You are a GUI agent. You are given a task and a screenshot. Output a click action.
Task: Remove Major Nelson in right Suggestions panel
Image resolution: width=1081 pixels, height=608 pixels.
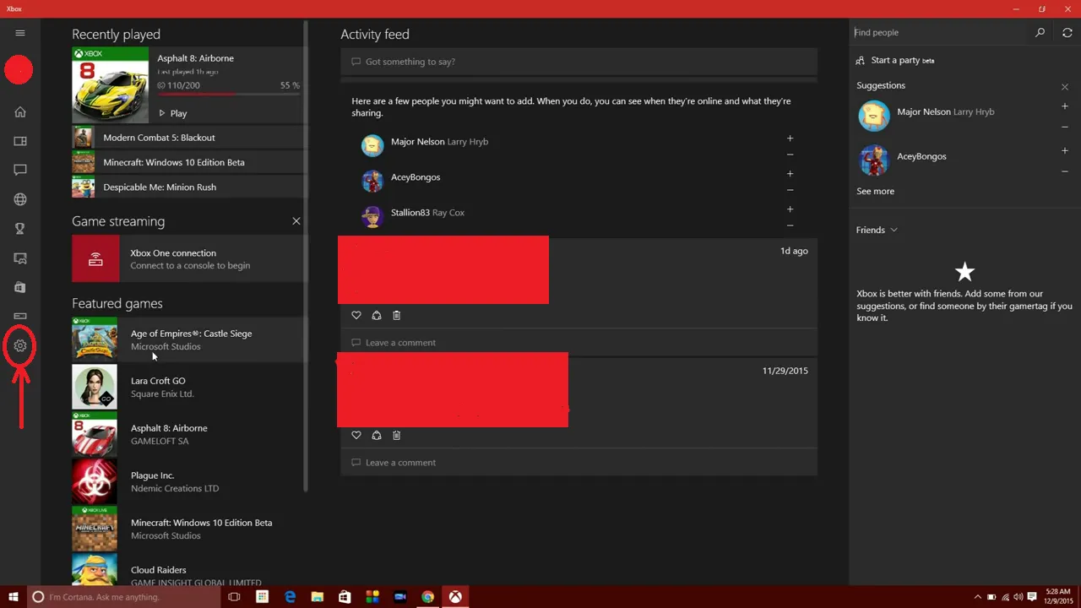[x=1065, y=127]
